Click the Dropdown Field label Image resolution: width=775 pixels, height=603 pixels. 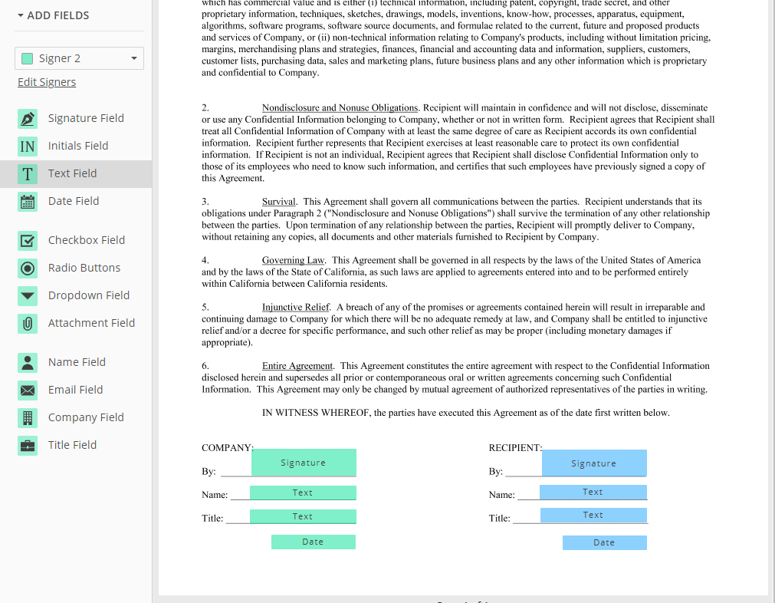point(89,296)
